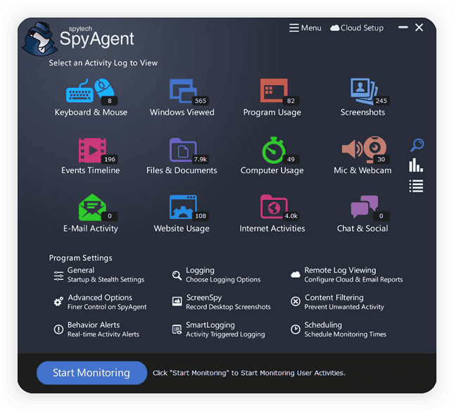Open Remote Log Viewing settings
Viewport: 454px width, 411px height.
pos(346,274)
